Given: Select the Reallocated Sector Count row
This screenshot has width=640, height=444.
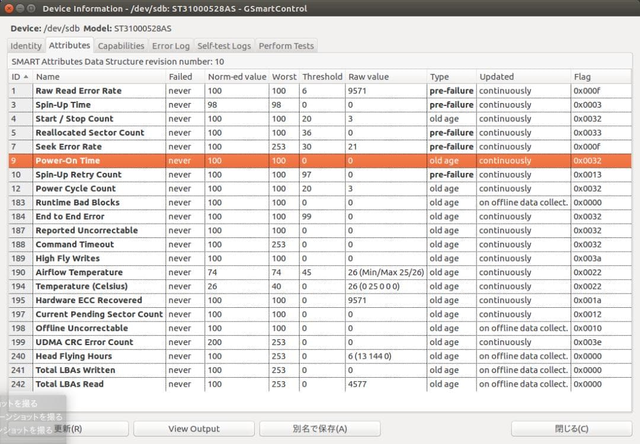Looking at the screenshot, I should (89, 133).
